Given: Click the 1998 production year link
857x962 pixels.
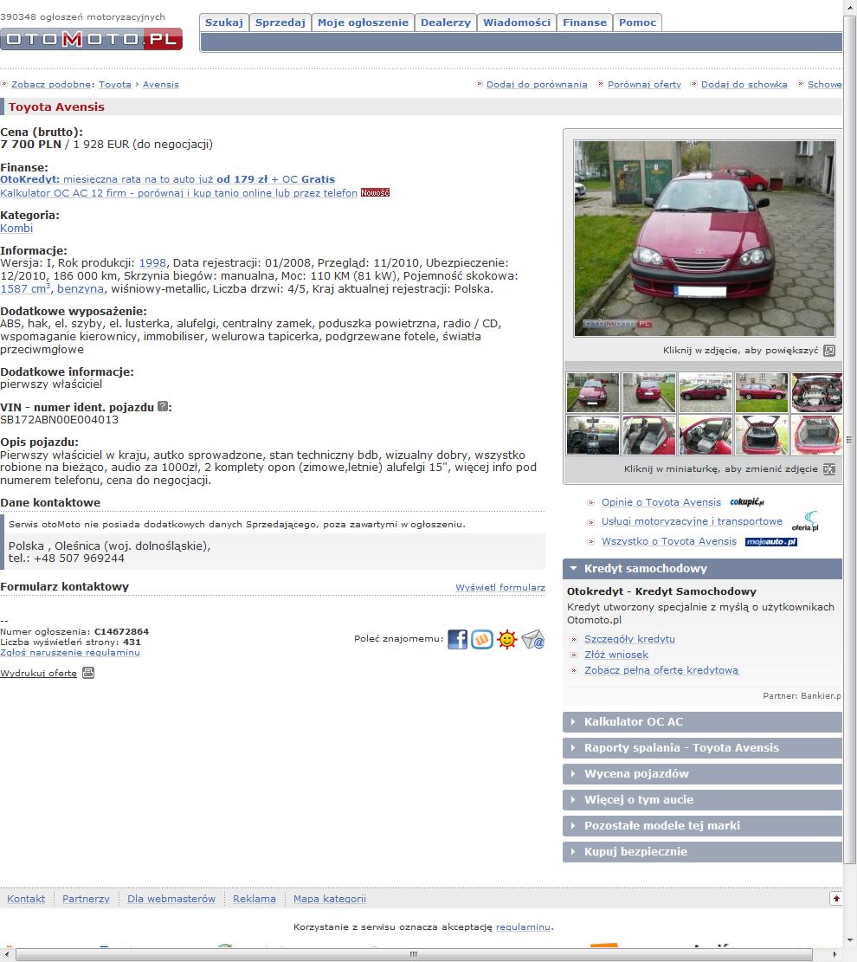Looking at the screenshot, I should point(152,263).
